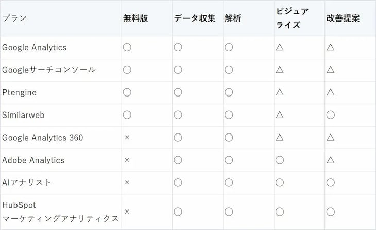Click the triangle for Google Analytics 改善提案
The height and width of the screenshot is (230, 376).
(331, 47)
